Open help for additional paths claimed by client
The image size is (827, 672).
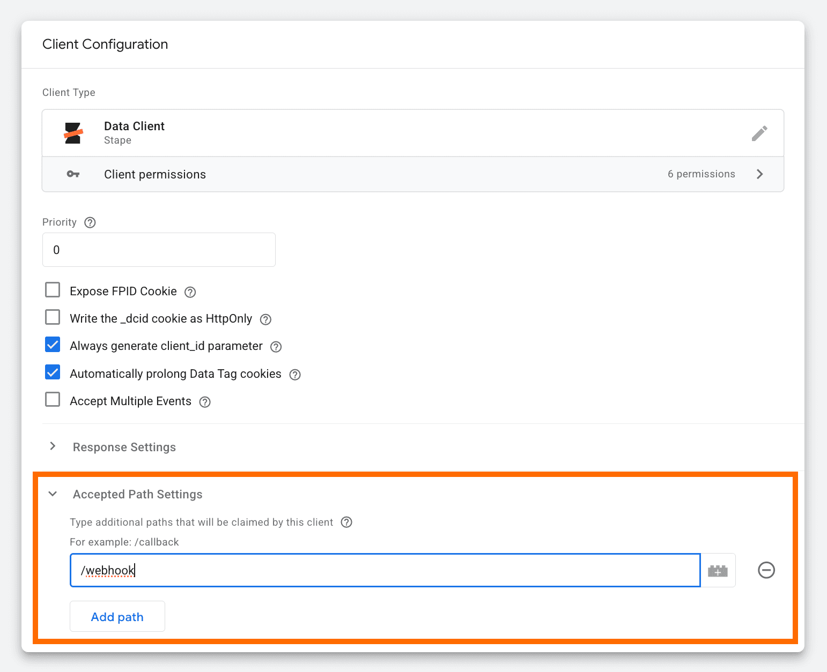point(346,522)
